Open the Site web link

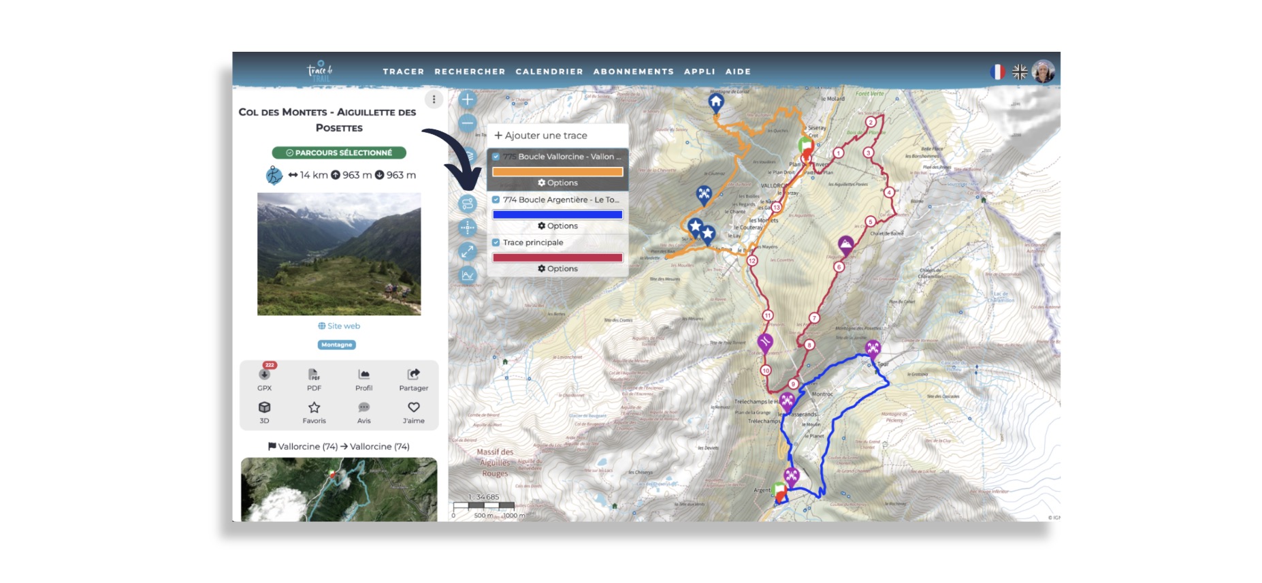339,326
